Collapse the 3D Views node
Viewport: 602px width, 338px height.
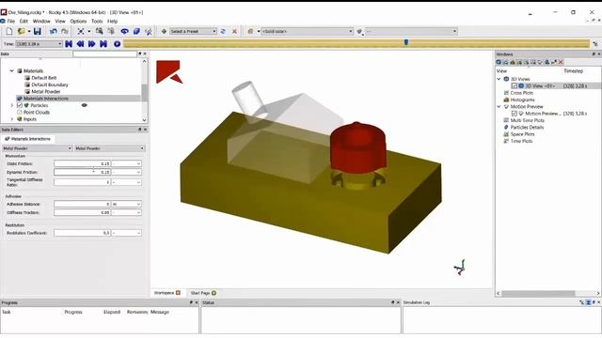pos(499,79)
